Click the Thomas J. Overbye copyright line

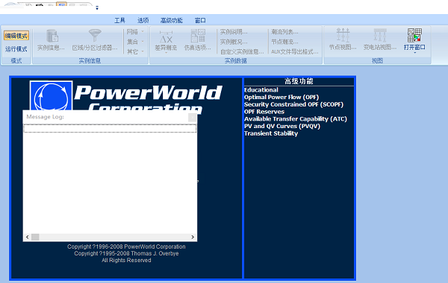[126, 254]
